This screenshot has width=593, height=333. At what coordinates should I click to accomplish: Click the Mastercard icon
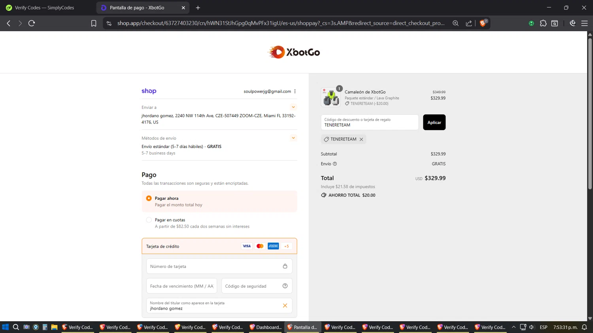(x=260, y=246)
